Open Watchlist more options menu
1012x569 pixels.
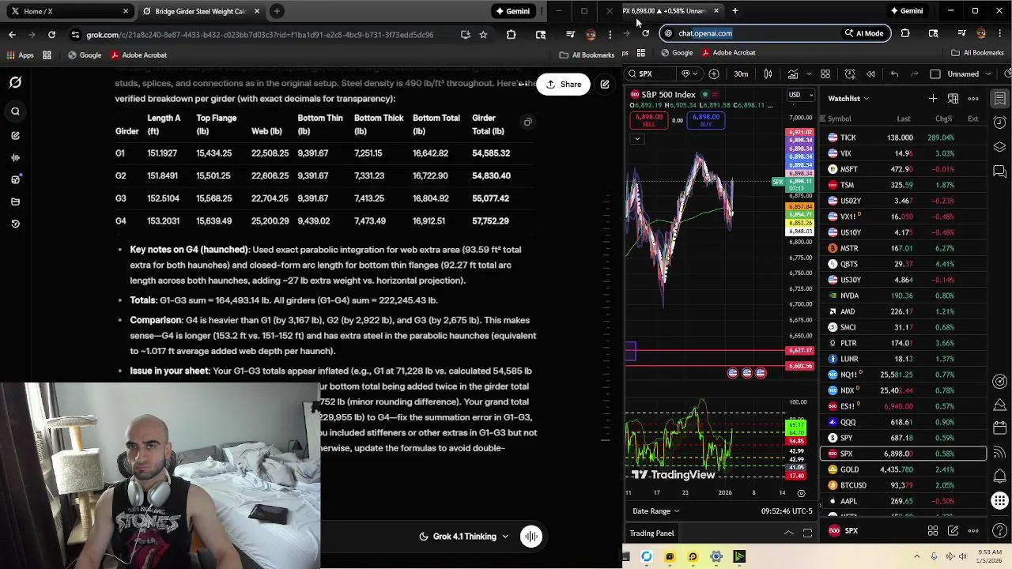(x=973, y=99)
